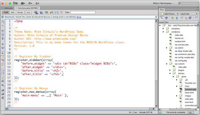The image size is (200, 115).
Task: Collapse the wp-content folder
Action: point(167,64)
